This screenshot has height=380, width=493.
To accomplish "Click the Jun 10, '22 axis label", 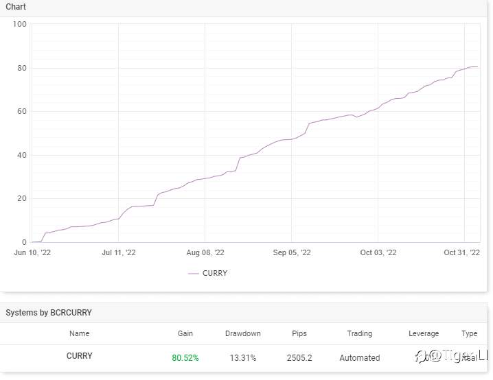I will click(x=32, y=252).
